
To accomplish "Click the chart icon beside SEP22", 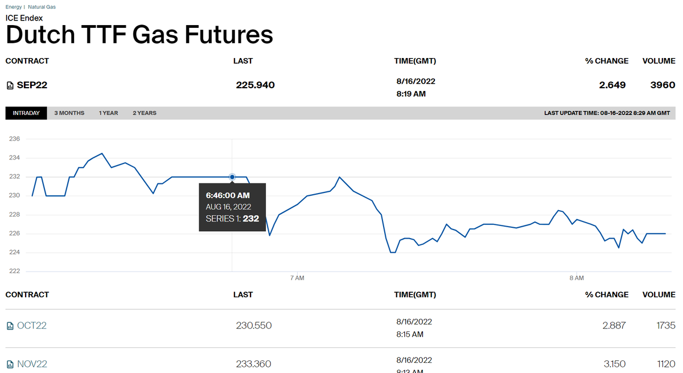I will (10, 85).
